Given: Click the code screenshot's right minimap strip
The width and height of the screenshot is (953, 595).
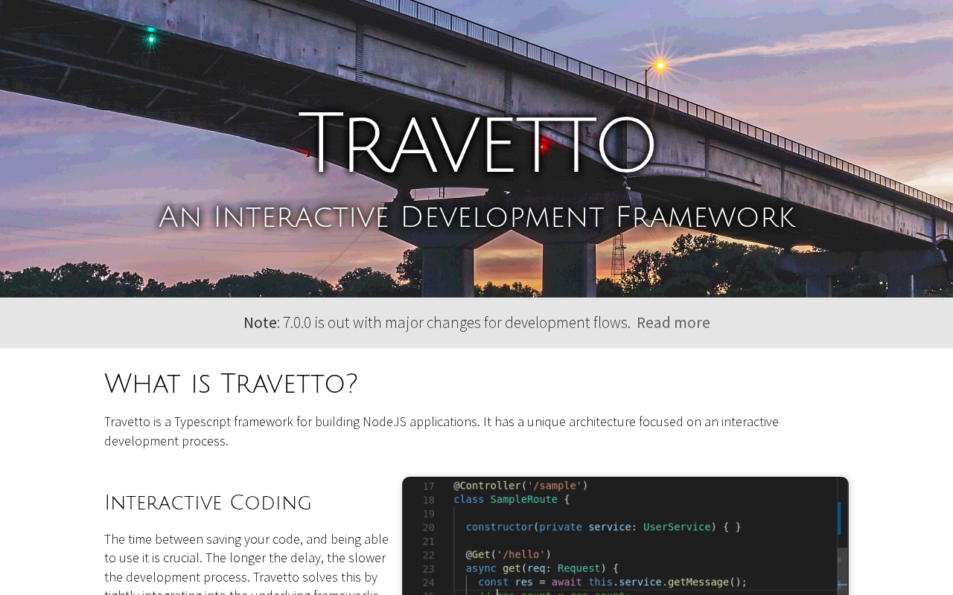Looking at the screenshot, I should click(842, 535).
